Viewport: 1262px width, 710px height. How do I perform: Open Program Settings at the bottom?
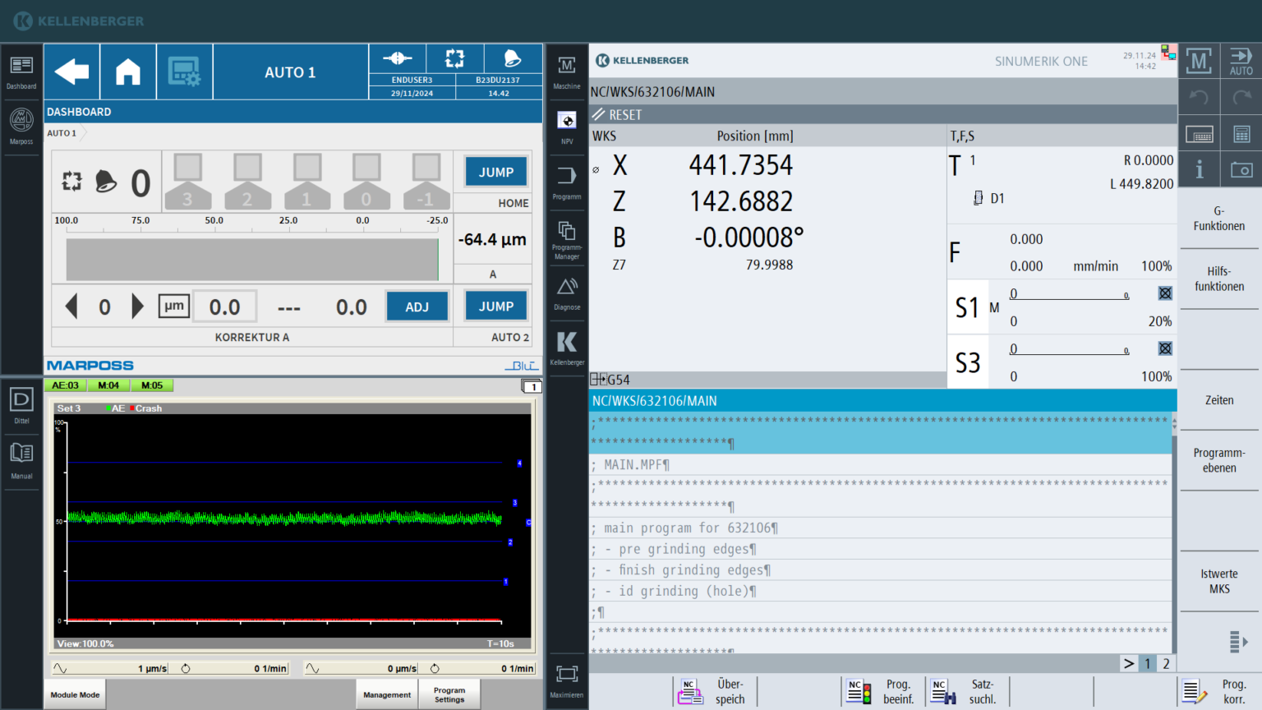click(x=449, y=694)
